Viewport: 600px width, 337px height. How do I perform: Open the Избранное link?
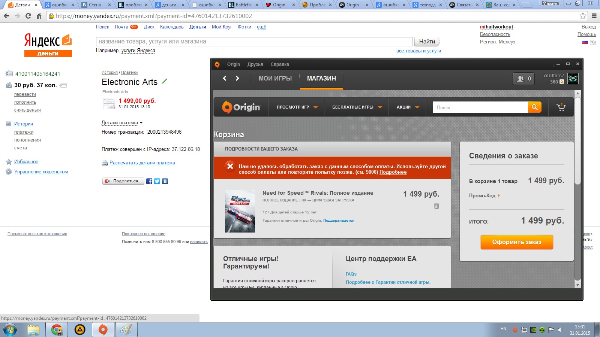(26, 162)
